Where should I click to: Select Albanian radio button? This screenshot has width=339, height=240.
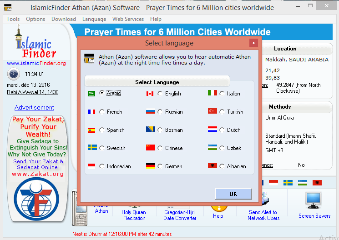point(222,166)
